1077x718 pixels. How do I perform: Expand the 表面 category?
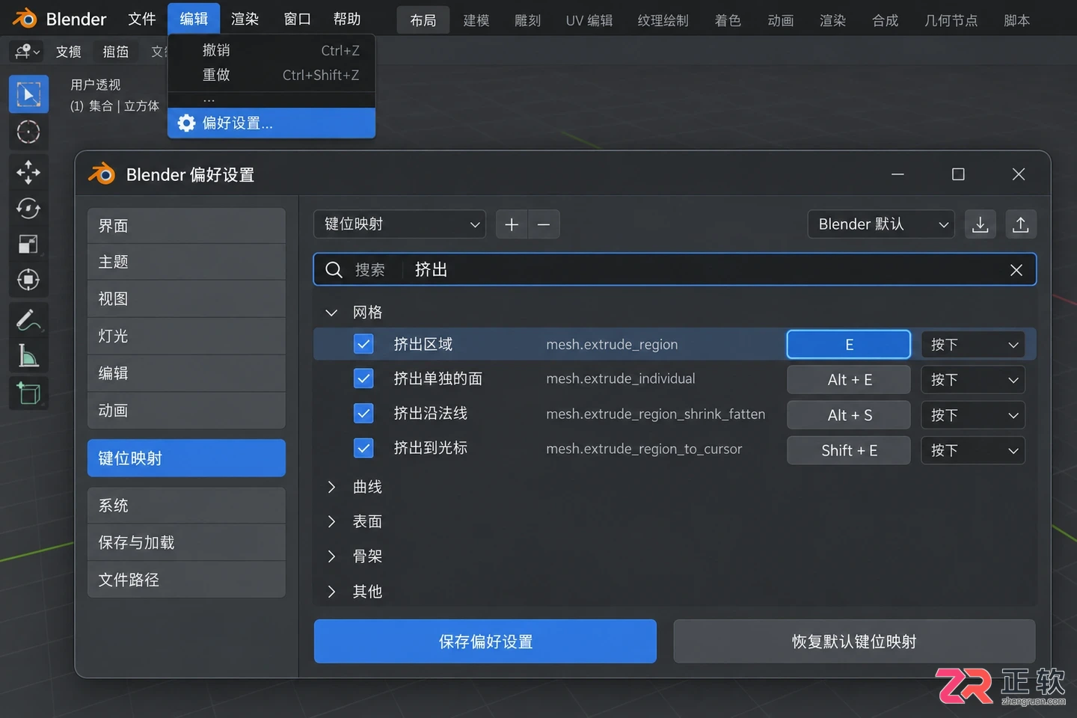[x=331, y=521]
